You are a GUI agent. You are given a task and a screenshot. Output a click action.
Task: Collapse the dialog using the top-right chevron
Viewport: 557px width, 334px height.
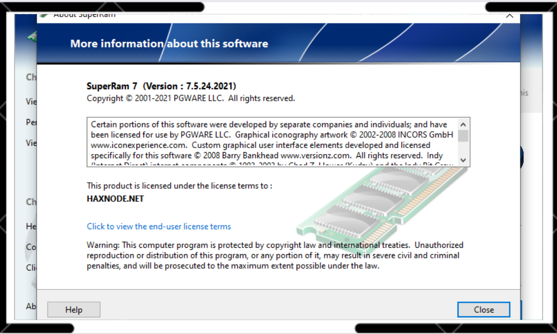coord(509,15)
